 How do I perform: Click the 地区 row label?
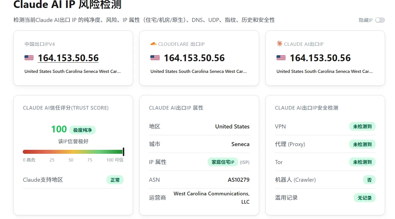click(155, 126)
